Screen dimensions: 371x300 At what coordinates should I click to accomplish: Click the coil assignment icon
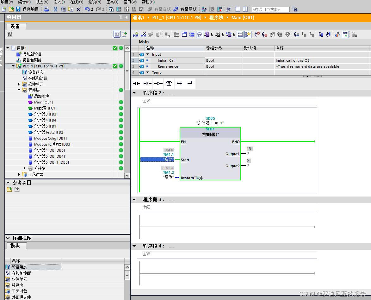pos(158,83)
